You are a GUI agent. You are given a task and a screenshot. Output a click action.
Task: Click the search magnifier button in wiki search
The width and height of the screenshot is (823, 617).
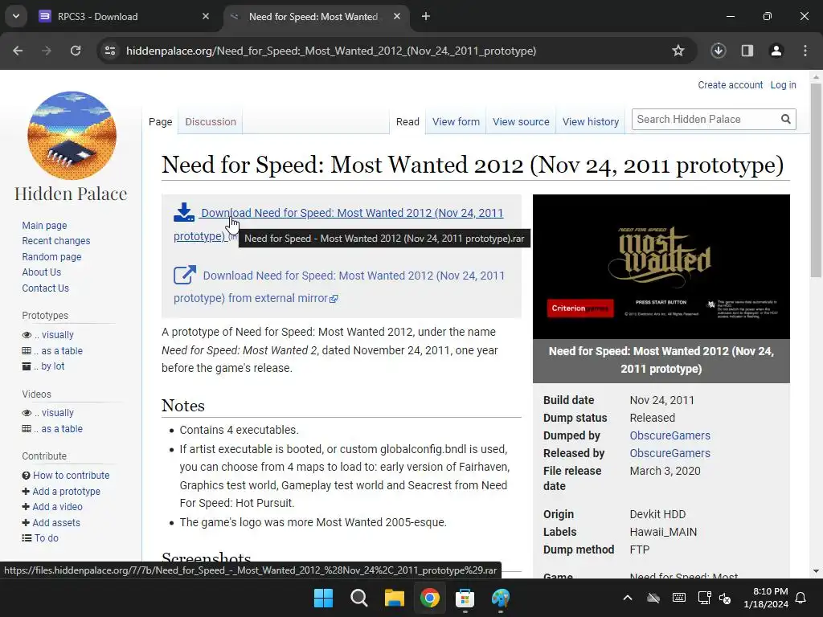tap(786, 119)
